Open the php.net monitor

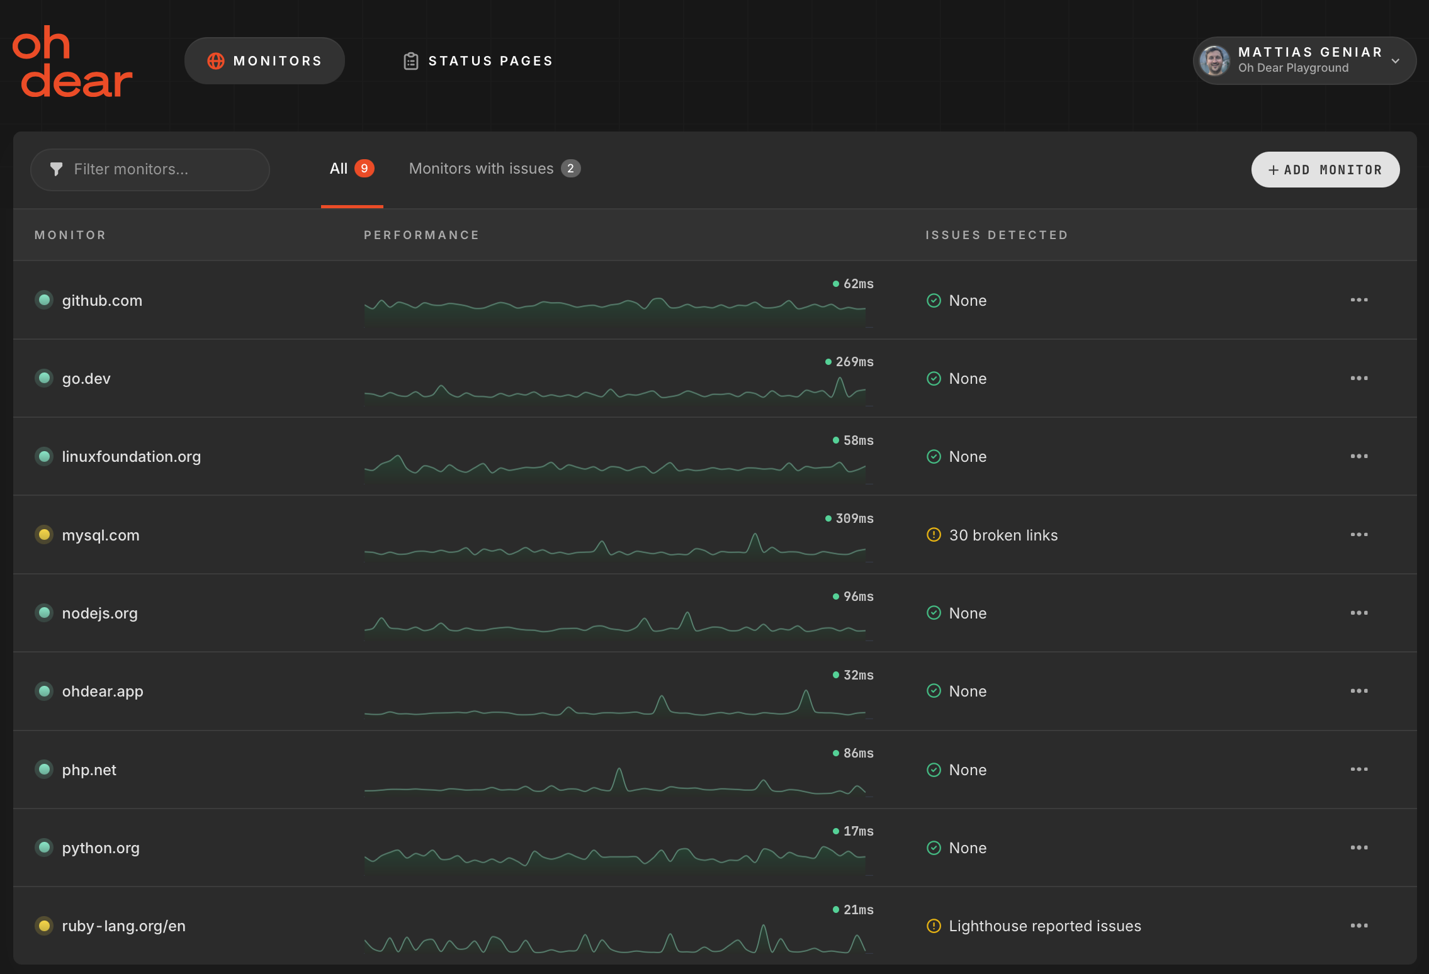tap(89, 770)
